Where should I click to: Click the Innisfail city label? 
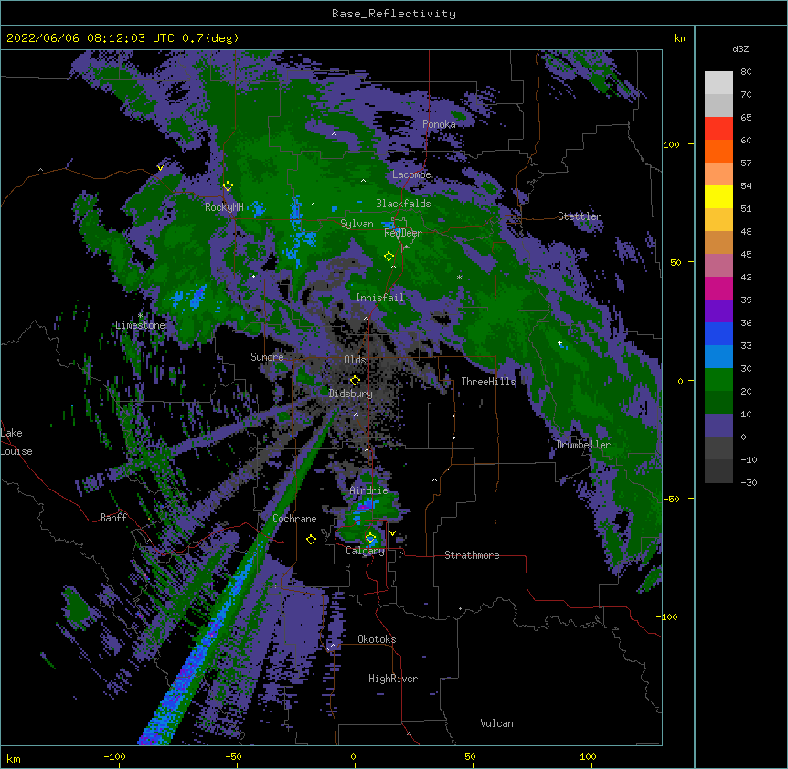[x=379, y=298]
